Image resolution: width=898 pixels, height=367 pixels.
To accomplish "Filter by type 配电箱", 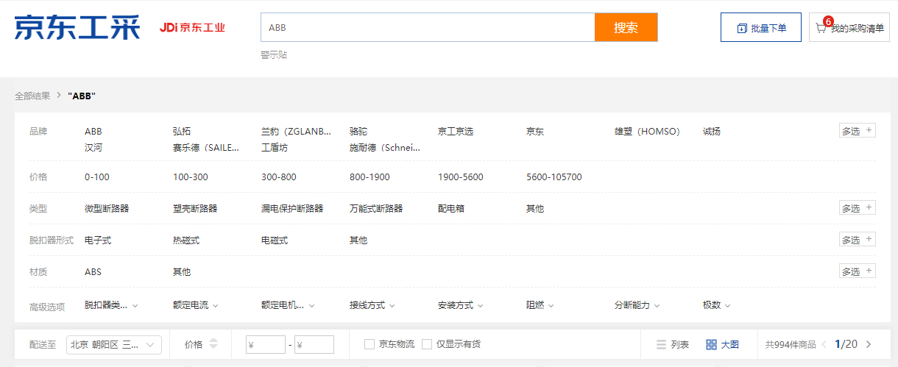I will point(451,209).
